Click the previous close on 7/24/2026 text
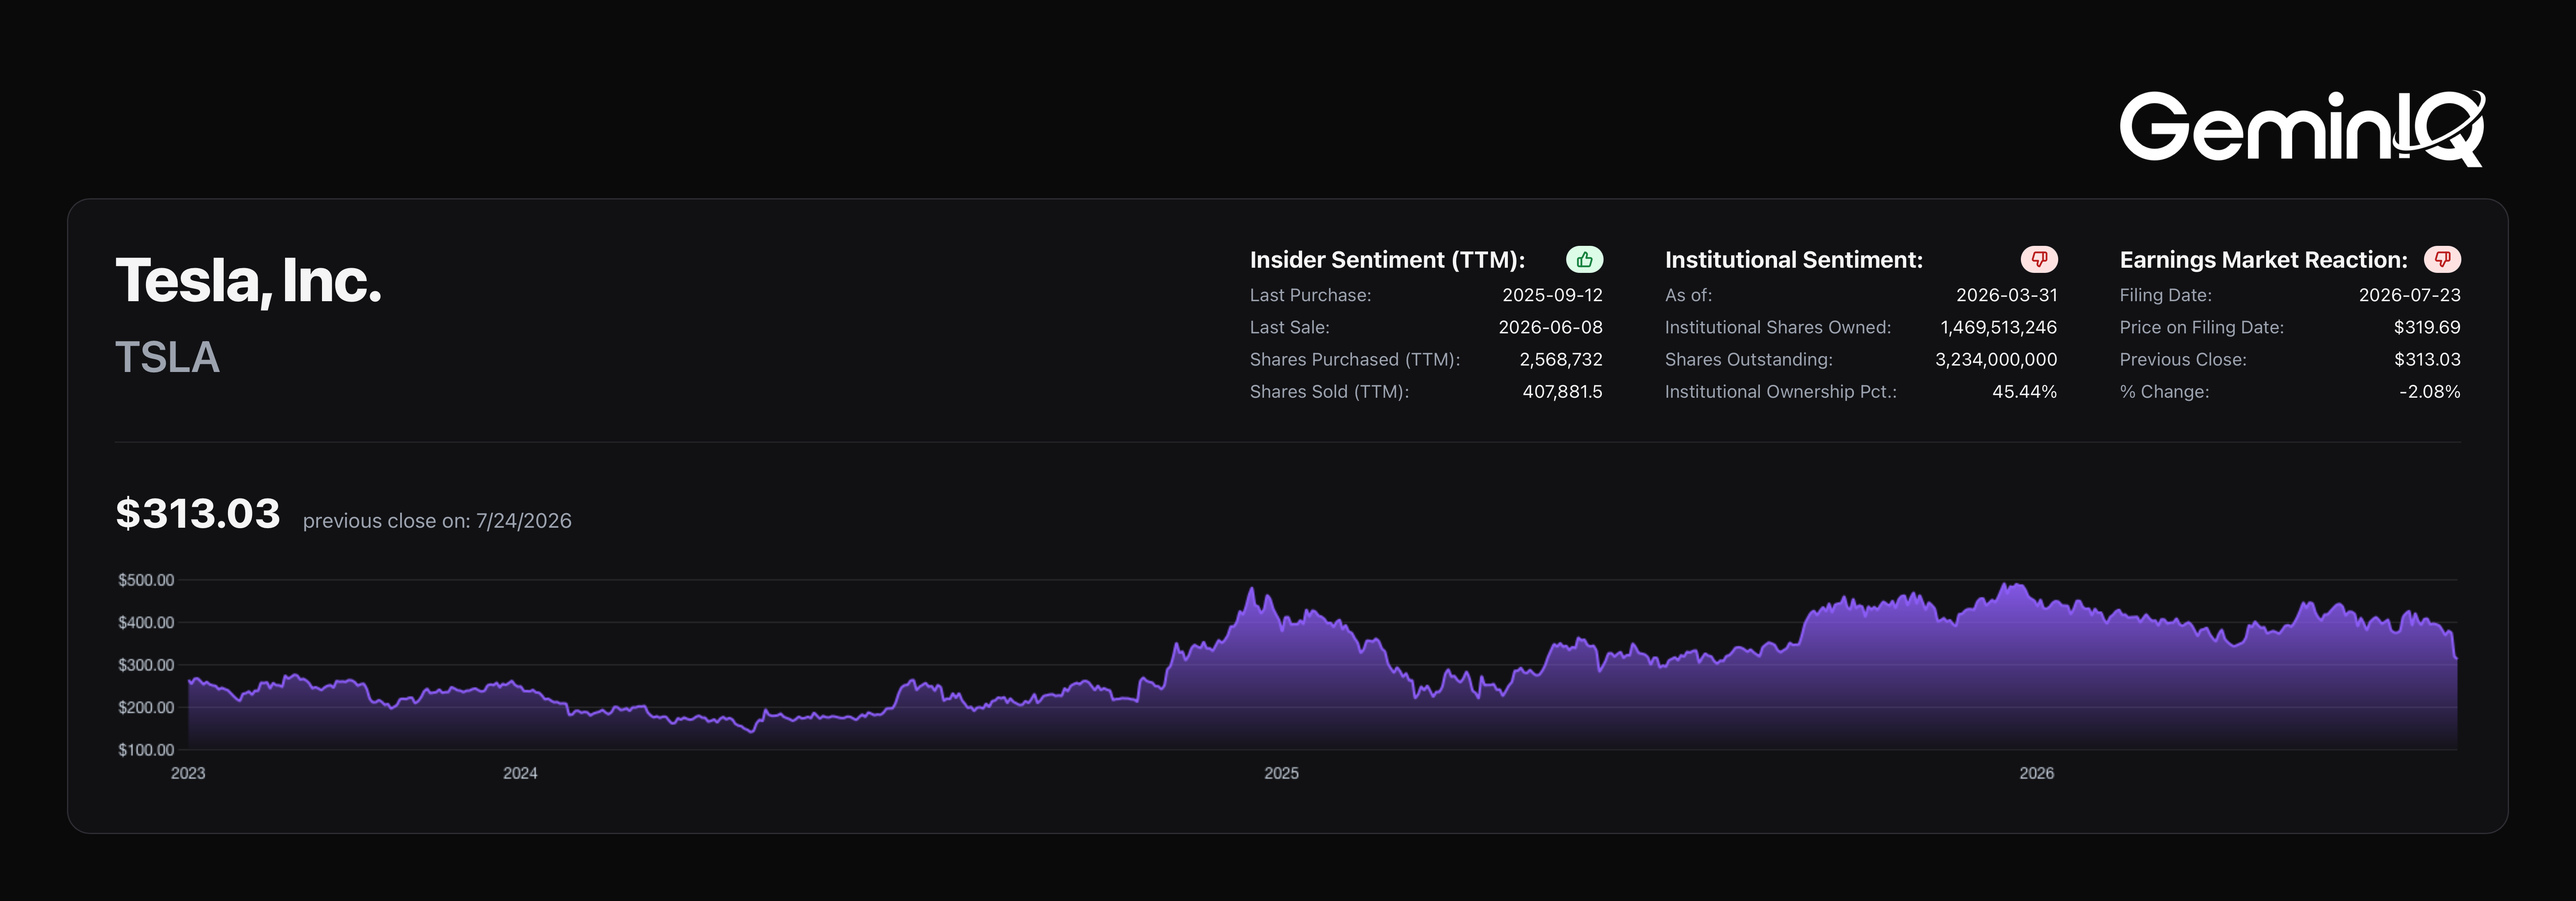Screen dimensions: 2576x901 click(x=437, y=521)
